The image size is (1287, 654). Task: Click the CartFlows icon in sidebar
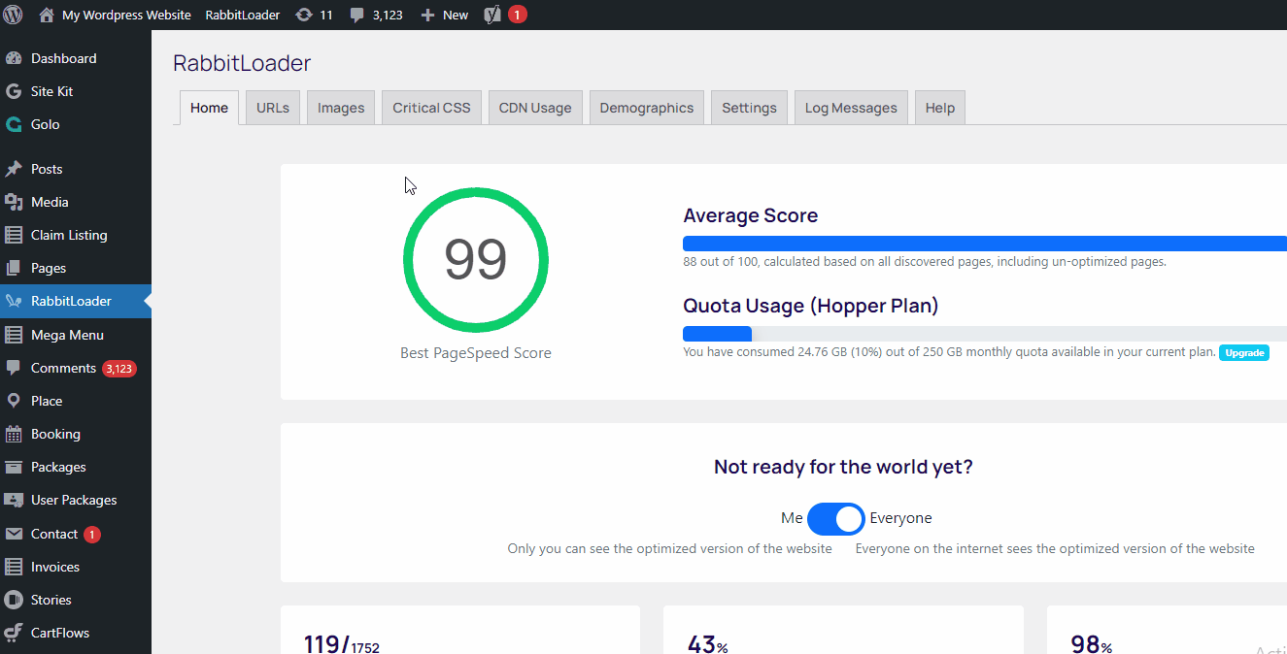tap(14, 633)
